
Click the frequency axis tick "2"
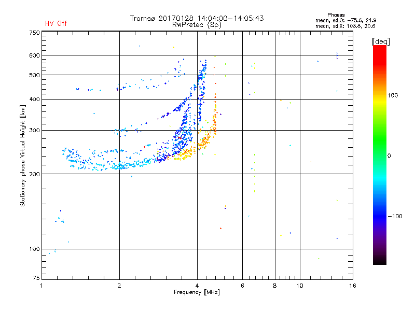119,286
